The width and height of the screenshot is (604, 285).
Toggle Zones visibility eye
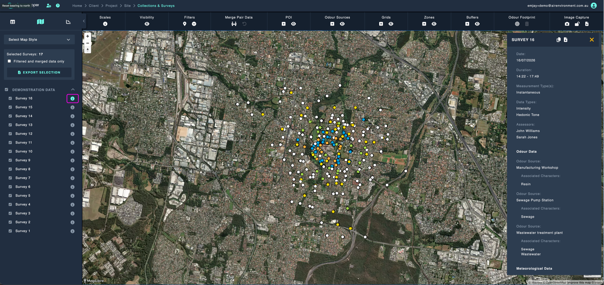[x=434, y=24]
